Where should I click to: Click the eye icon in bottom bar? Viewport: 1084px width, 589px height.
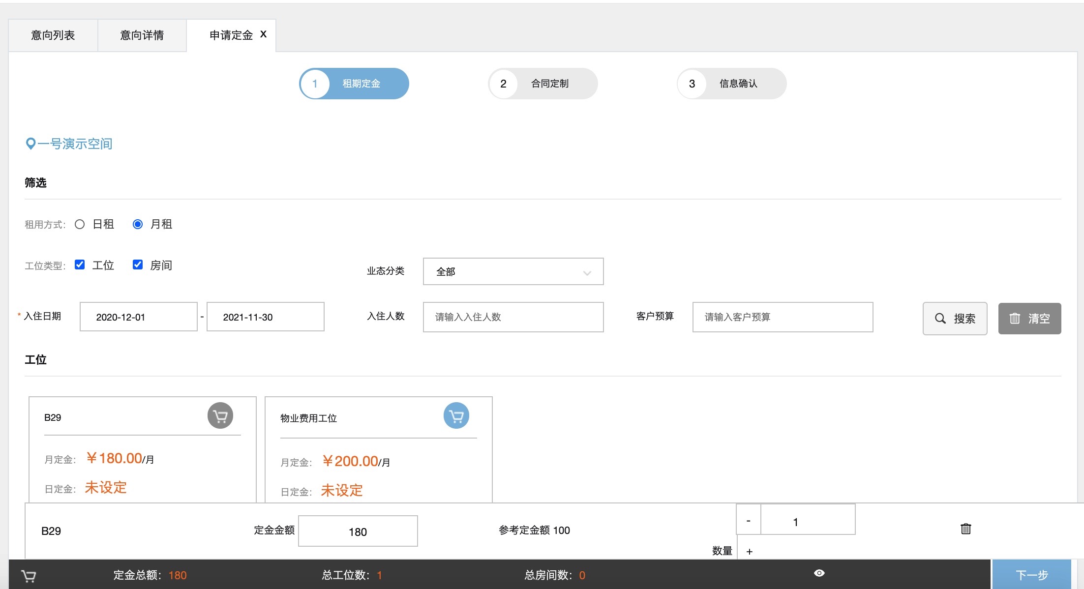[x=819, y=573]
